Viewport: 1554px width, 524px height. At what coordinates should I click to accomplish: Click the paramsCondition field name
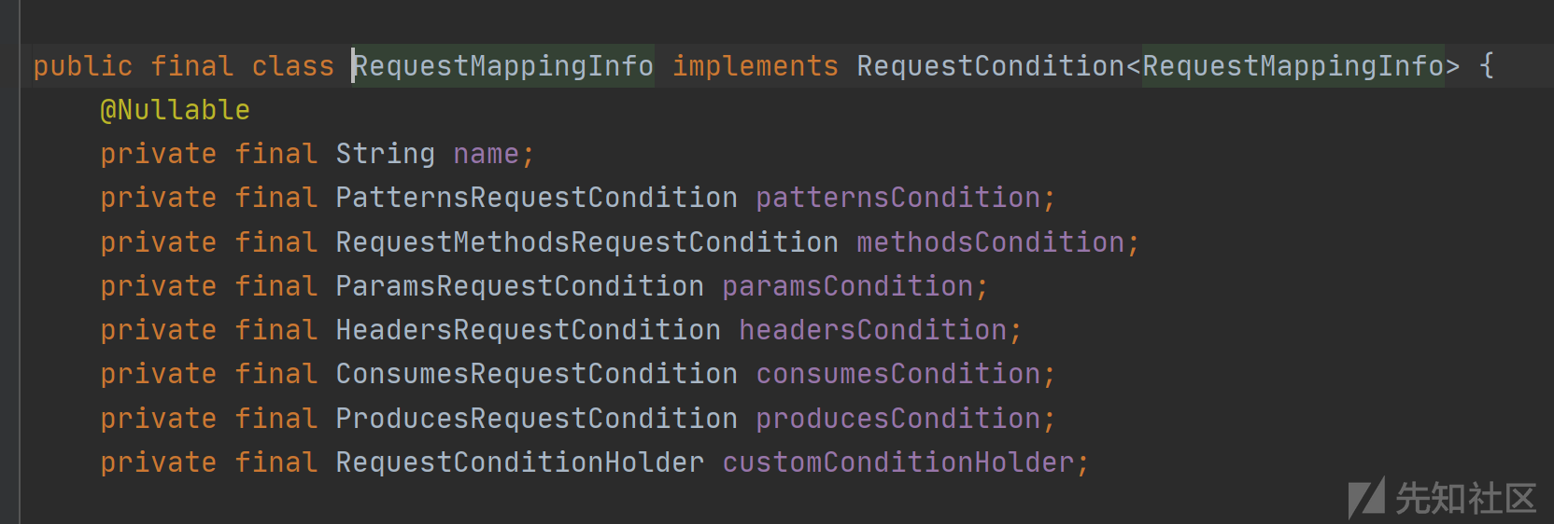(848, 286)
